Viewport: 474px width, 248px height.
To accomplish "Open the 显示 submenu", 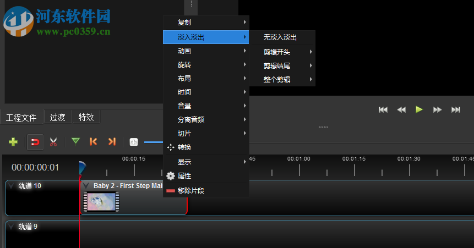I will pos(206,162).
